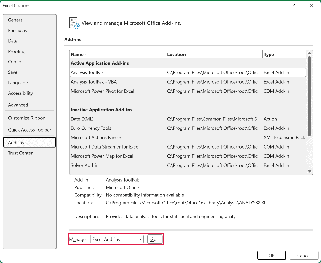Click the add-ins list scroll up arrow
This screenshot has height=263, width=321.
(x=310, y=53)
